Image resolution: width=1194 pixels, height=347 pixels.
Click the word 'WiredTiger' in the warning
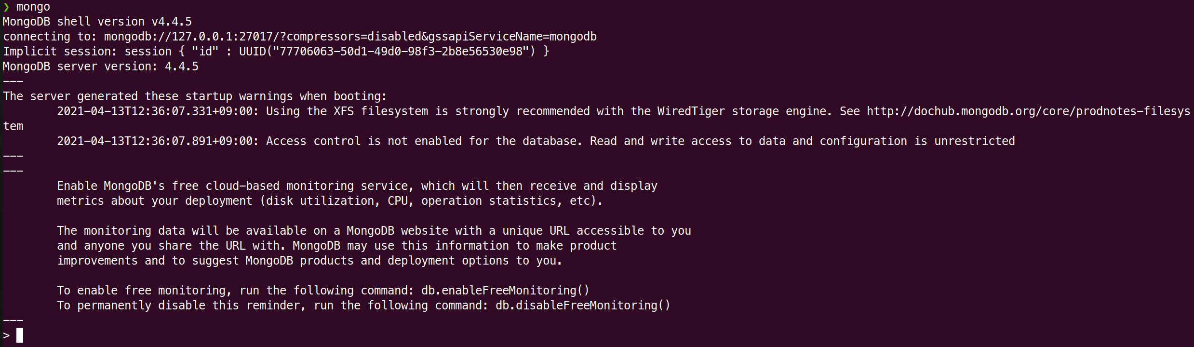pos(691,111)
